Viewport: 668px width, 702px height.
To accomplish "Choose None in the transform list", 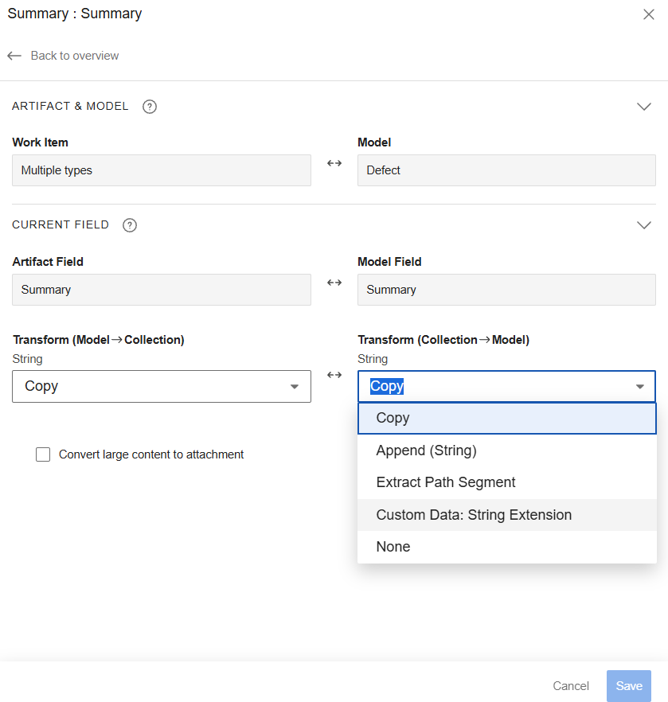I will coord(393,547).
